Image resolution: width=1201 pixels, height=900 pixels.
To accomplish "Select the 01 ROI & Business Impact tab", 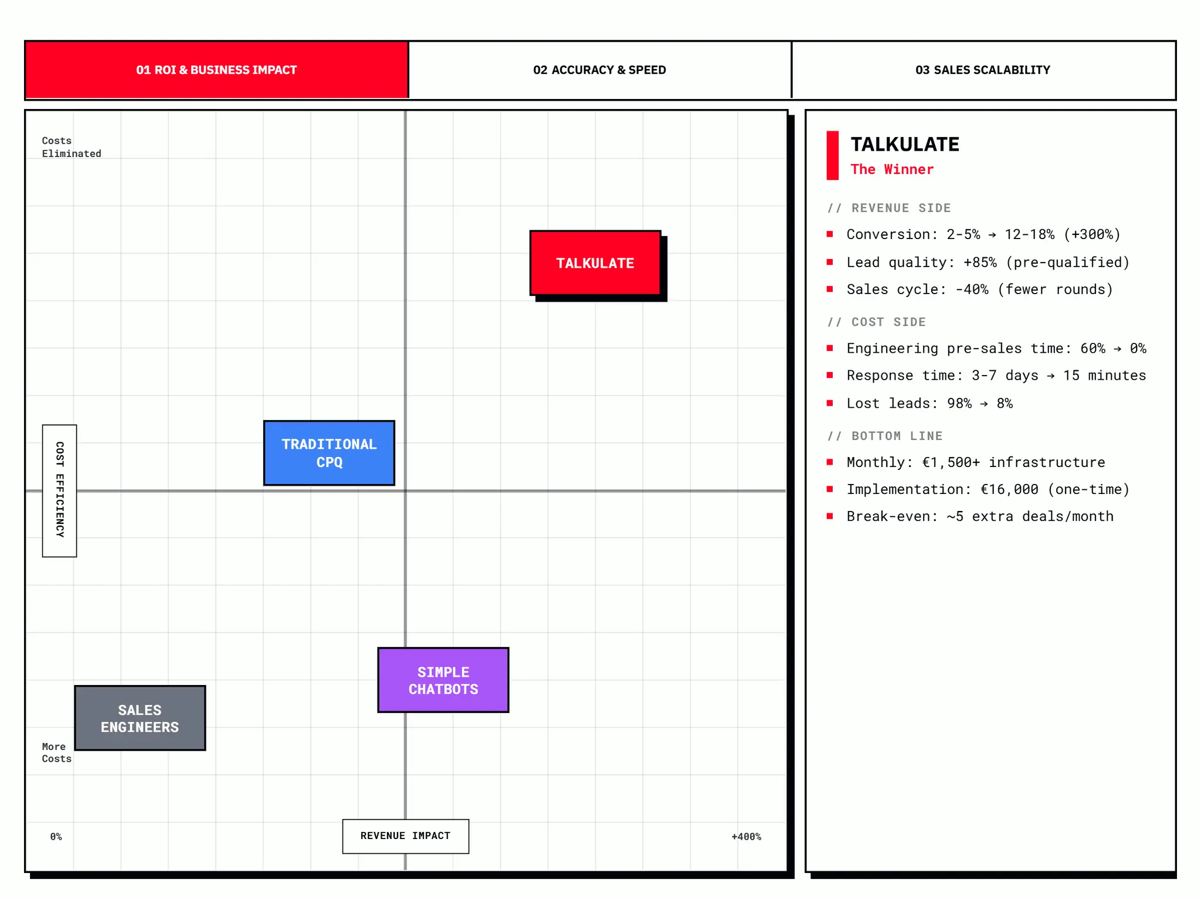I will [216, 70].
